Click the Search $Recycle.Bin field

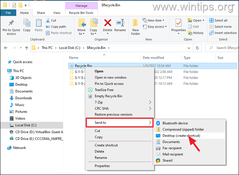pos(223,48)
